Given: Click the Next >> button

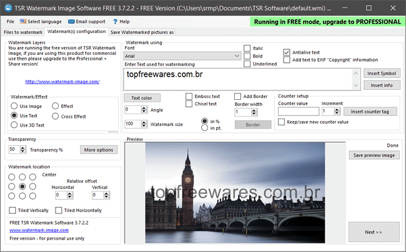Looking at the screenshot, I should pyautogui.click(x=374, y=232).
